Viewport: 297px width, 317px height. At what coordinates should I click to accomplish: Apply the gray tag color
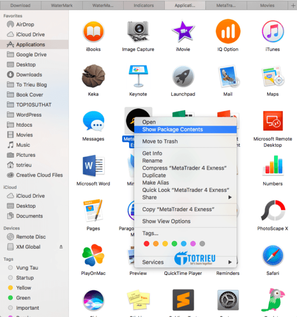202,244
